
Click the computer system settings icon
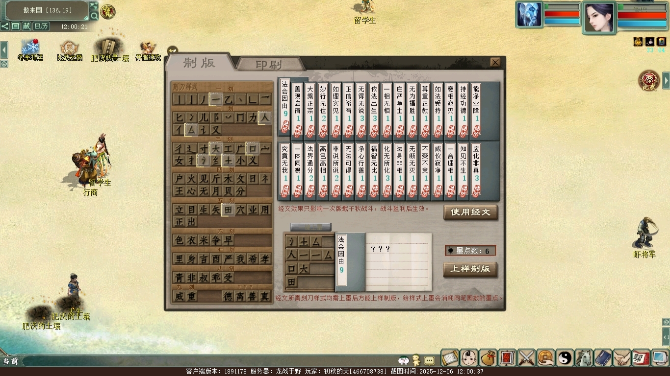tap(660, 358)
